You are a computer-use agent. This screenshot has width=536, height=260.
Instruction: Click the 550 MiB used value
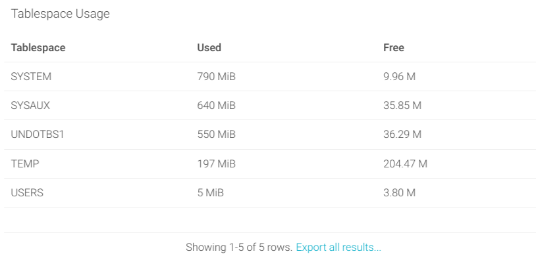coord(217,134)
